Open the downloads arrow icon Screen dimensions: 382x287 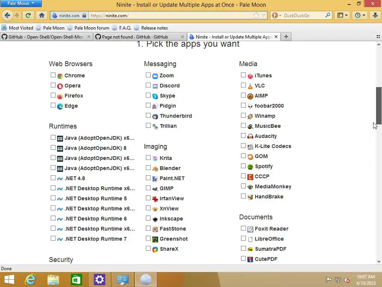(375, 15)
